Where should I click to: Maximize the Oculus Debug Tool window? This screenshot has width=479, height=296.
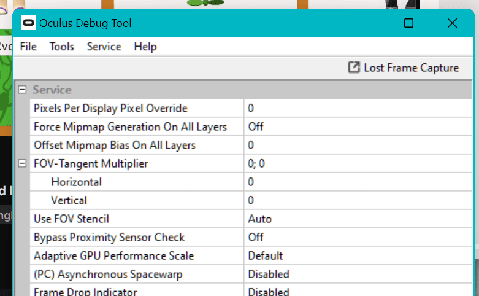click(x=408, y=23)
